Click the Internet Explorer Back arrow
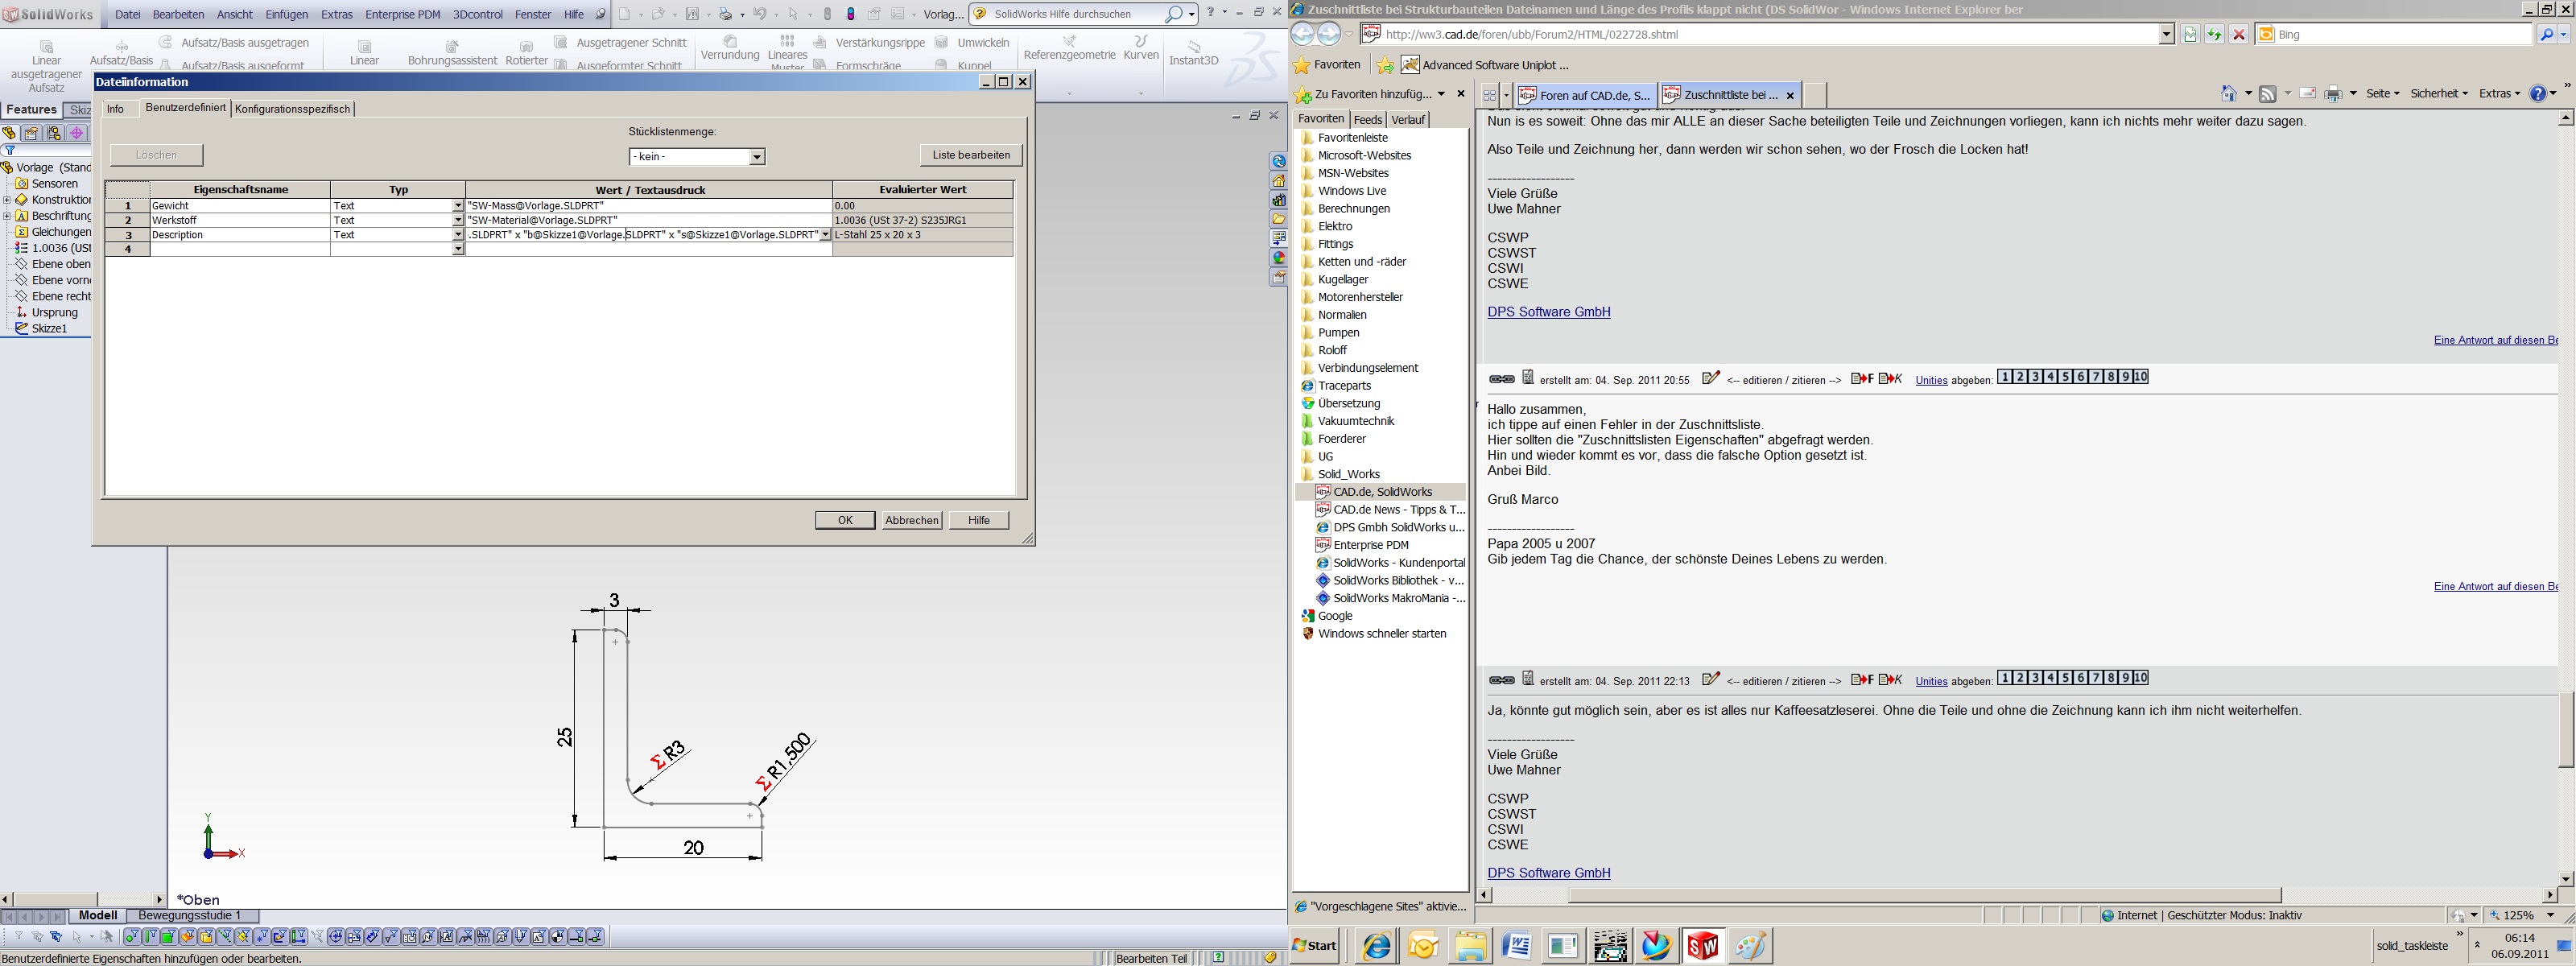 coord(1303,34)
